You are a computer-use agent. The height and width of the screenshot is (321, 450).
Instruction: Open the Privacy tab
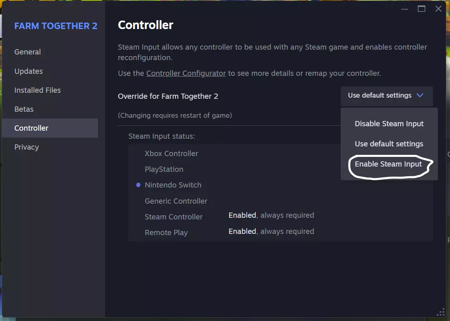pyautogui.click(x=27, y=147)
